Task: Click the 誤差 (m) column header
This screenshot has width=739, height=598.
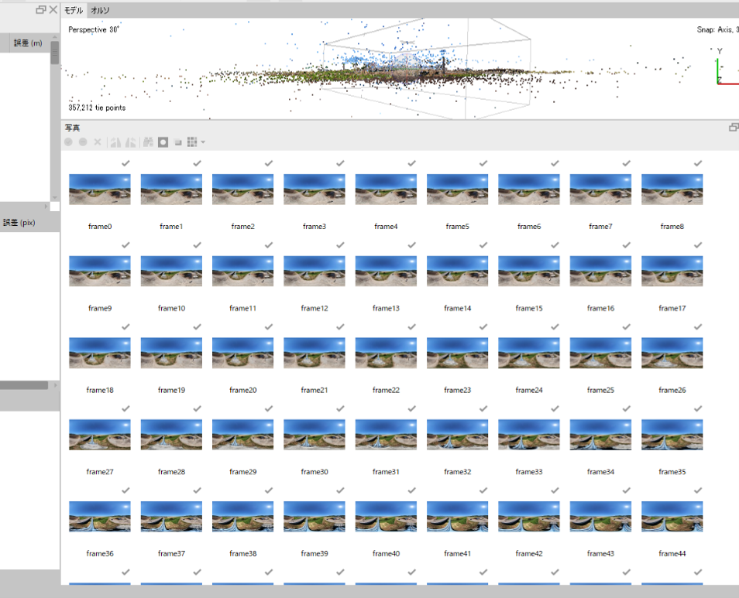Action: tap(29, 43)
